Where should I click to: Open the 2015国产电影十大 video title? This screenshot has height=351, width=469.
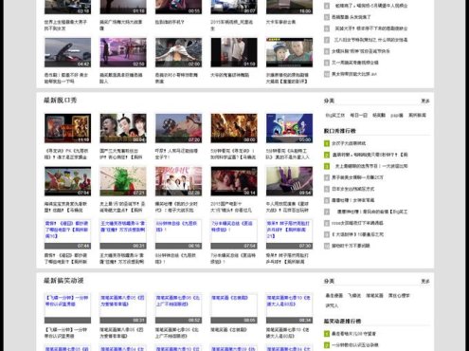(x=231, y=207)
